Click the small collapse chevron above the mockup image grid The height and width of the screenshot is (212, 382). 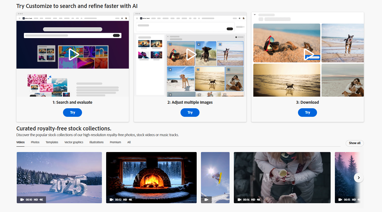point(168,36)
